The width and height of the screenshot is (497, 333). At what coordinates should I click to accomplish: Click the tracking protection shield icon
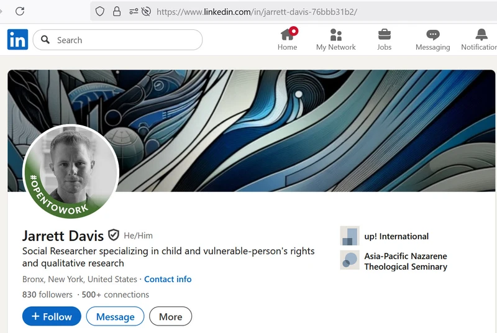point(99,11)
